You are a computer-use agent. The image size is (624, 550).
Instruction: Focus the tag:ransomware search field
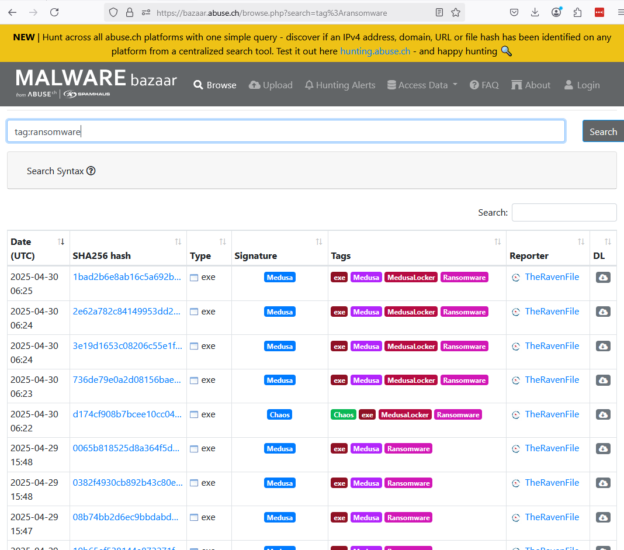point(286,132)
